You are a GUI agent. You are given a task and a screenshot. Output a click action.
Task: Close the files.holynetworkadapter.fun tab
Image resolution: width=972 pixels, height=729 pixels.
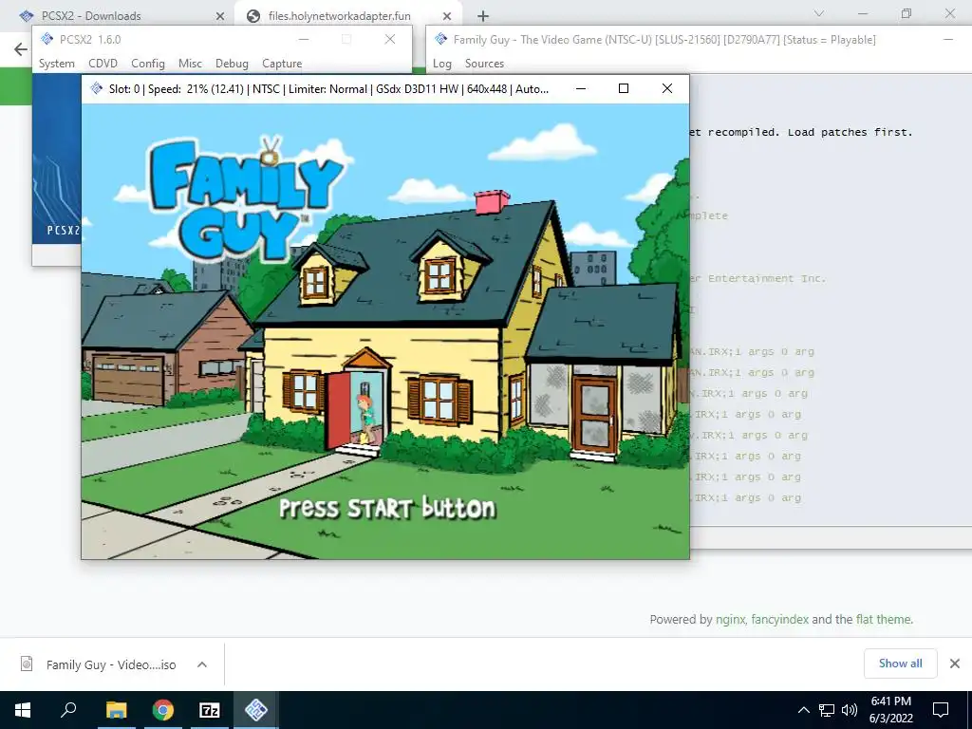coord(447,16)
